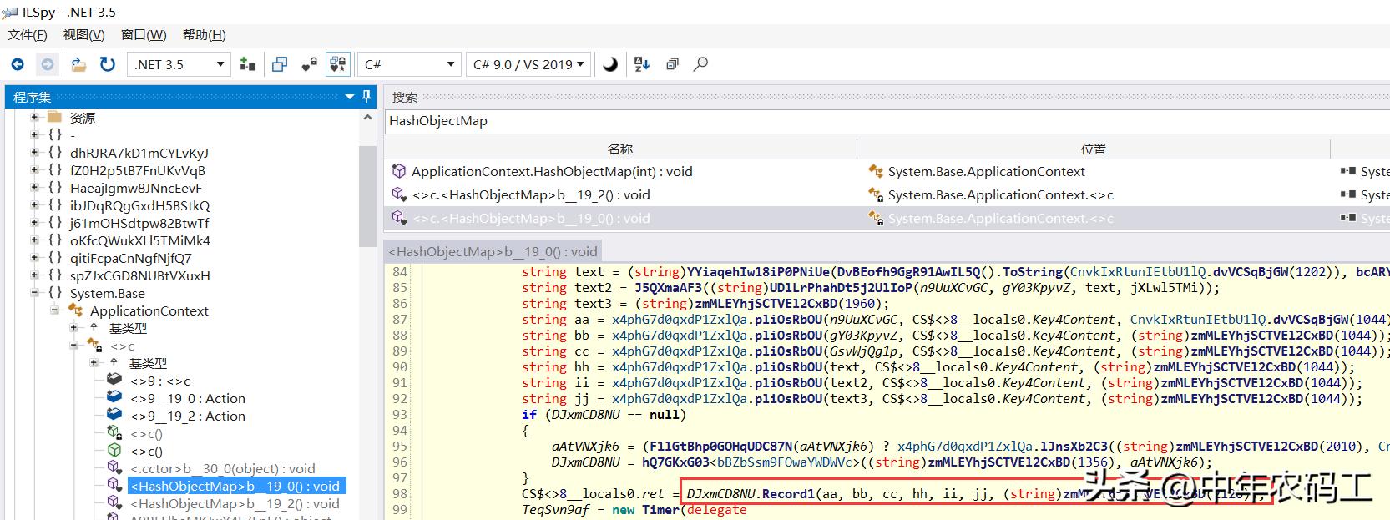Screen dimensions: 1390x520
Task: Toggle dark theme moon icon
Action: click(610, 64)
